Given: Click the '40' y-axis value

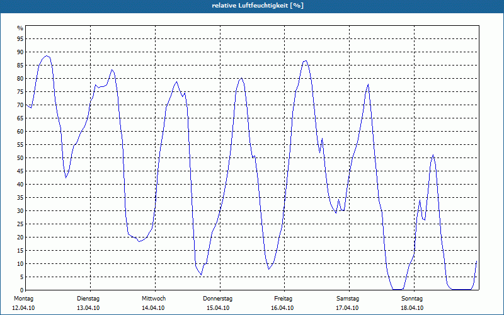Looking at the screenshot, I should pos(20,185).
